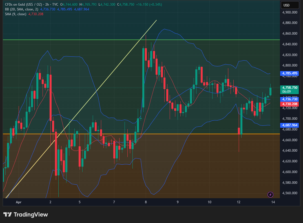Click the TradingView wordmark text

click(x=31, y=215)
